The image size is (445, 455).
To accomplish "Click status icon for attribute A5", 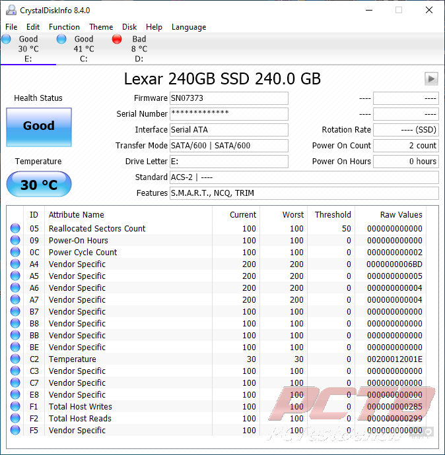I will click(x=15, y=276).
